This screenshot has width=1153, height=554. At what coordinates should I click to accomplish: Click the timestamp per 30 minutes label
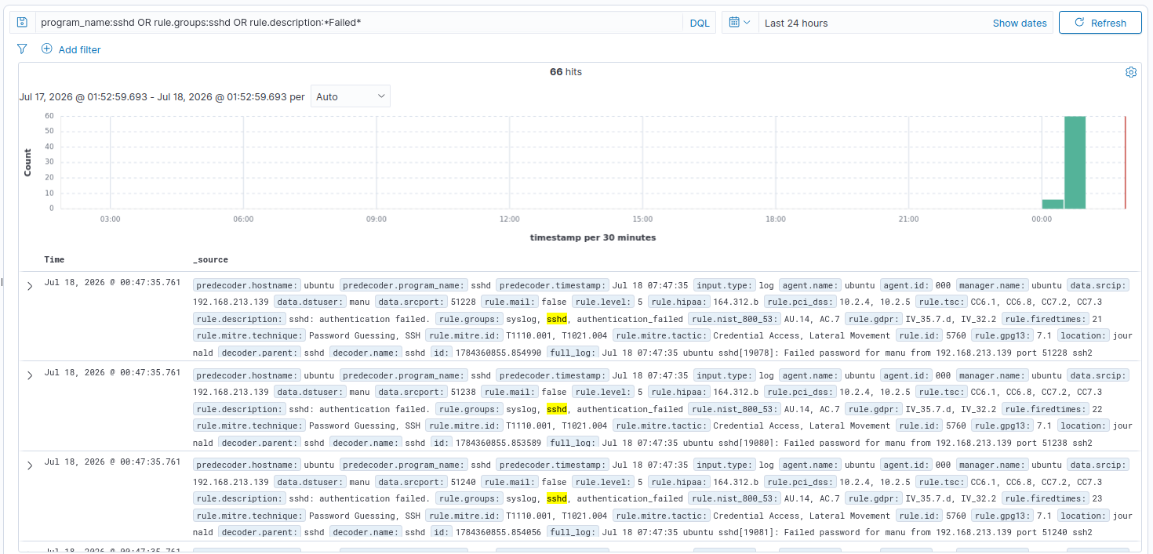point(593,237)
